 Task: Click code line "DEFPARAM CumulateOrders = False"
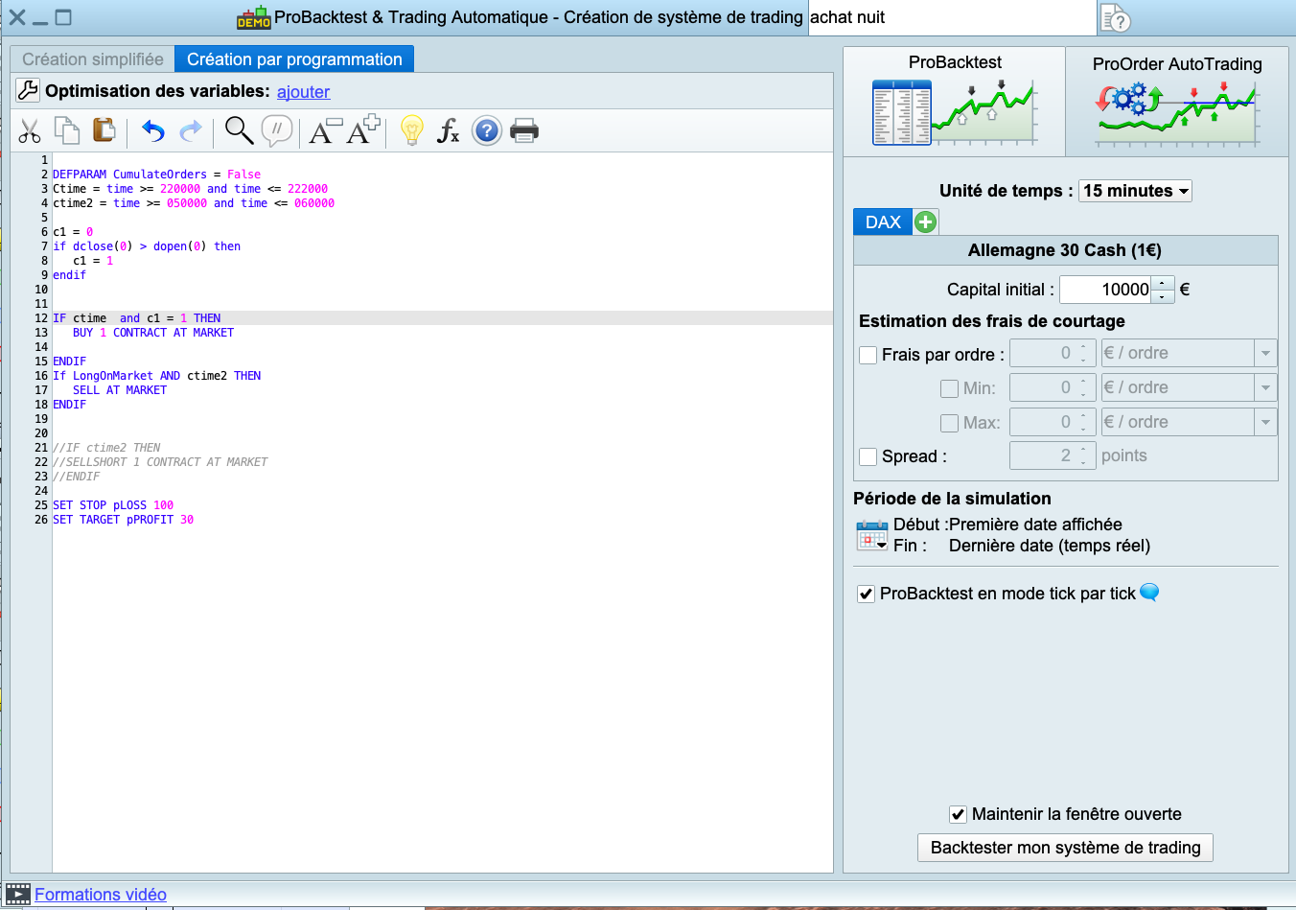pyautogui.click(x=156, y=175)
